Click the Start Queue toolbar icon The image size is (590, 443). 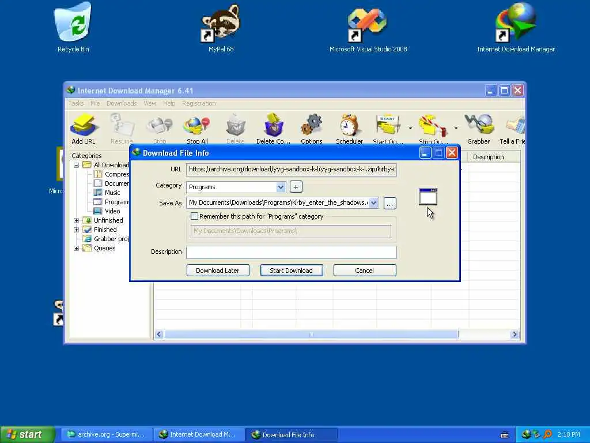click(x=388, y=129)
